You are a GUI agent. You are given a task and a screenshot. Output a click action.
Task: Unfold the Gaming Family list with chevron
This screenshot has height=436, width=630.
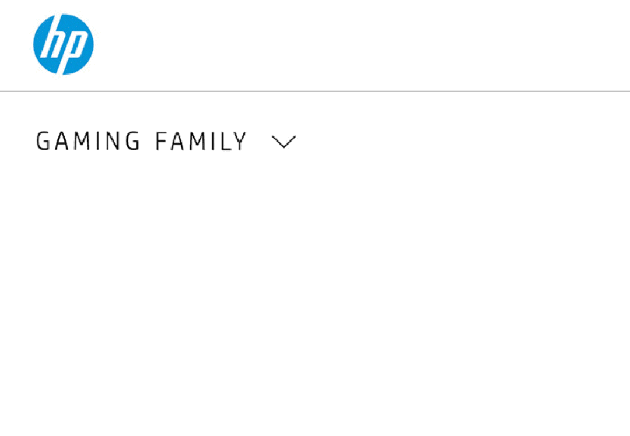click(284, 142)
